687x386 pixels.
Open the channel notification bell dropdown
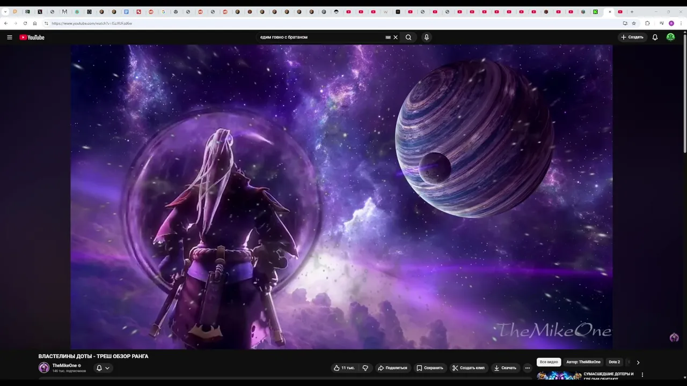(103, 368)
